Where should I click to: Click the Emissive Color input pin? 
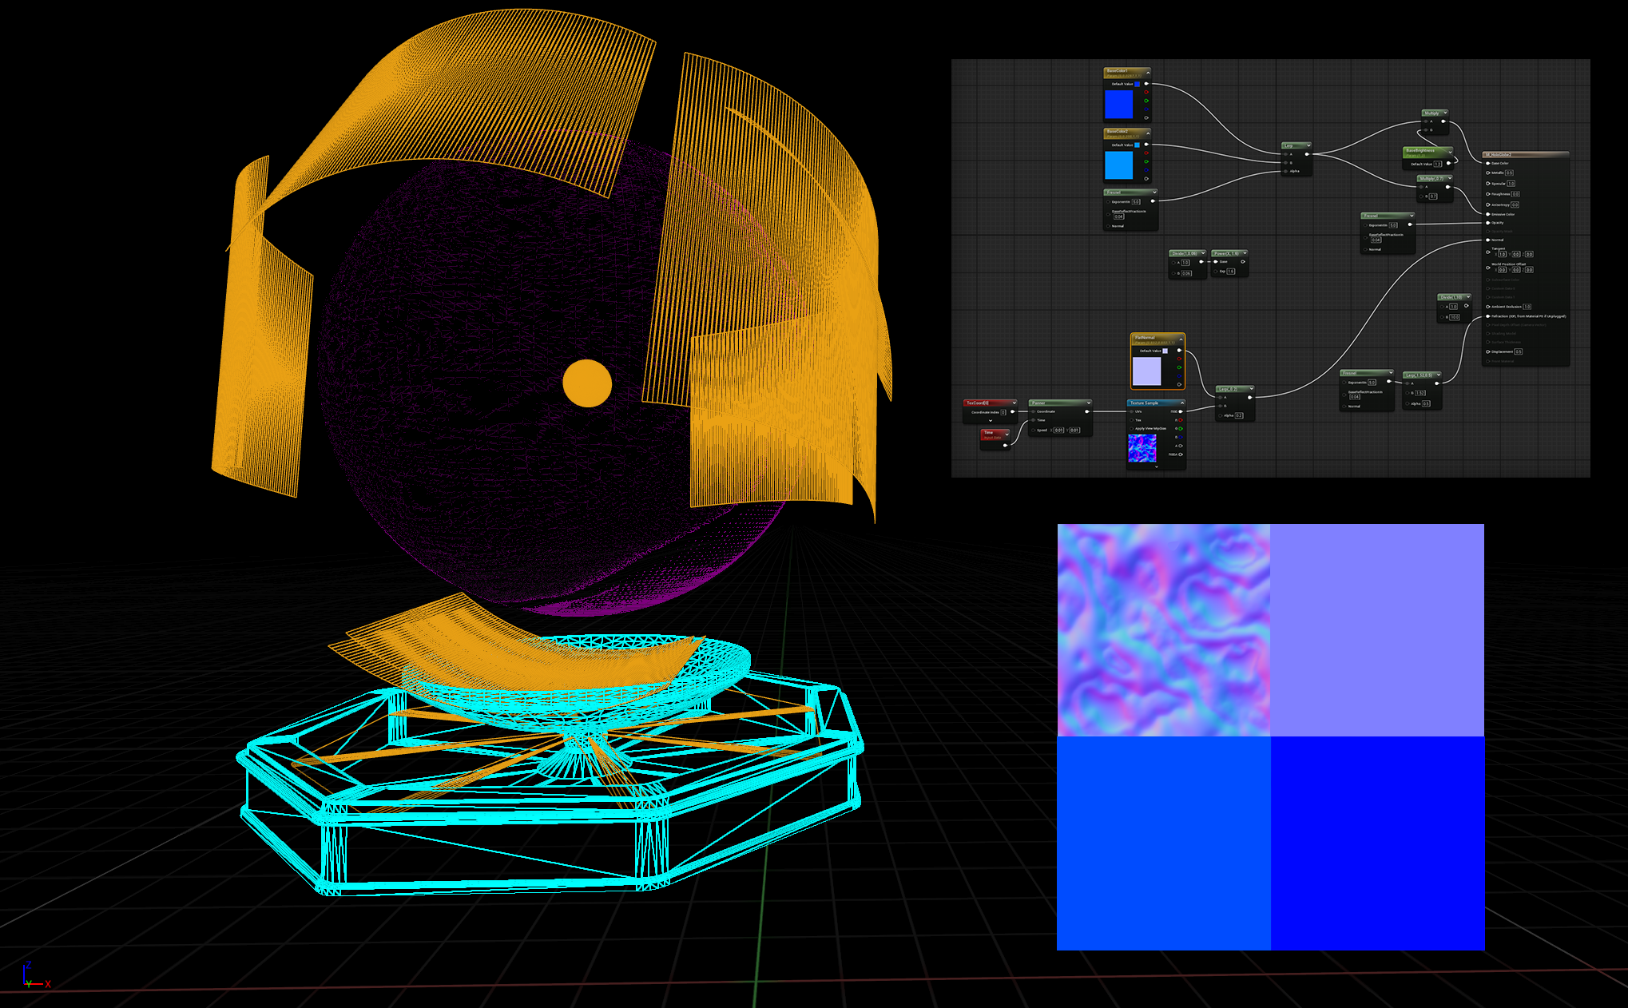pyautogui.click(x=1487, y=214)
